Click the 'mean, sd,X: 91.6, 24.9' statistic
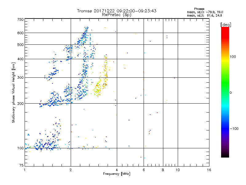The height and width of the screenshot is (185, 246). 204,15
